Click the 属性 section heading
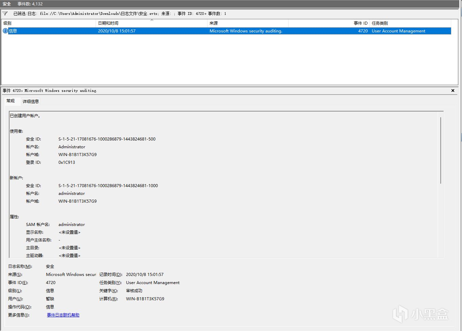 [14, 217]
